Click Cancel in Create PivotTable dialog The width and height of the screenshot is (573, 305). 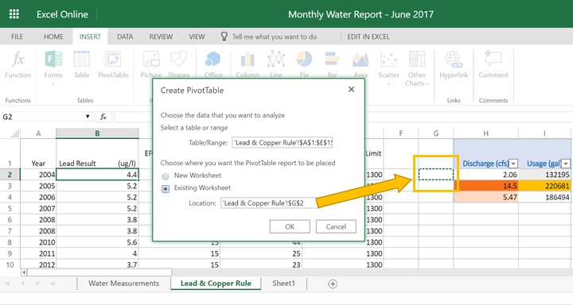click(336, 226)
